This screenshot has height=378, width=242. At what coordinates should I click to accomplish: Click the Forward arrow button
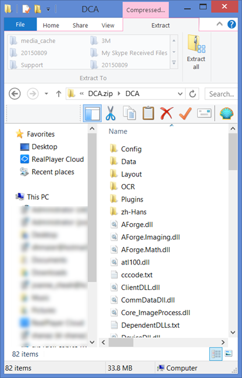click(x=33, y=94)
